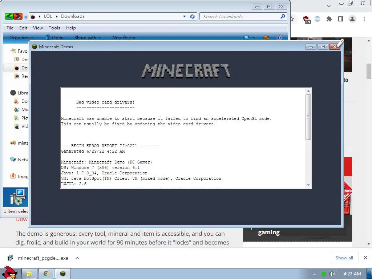Click the Chrome tab search chevron

click(x=328, y=6)
